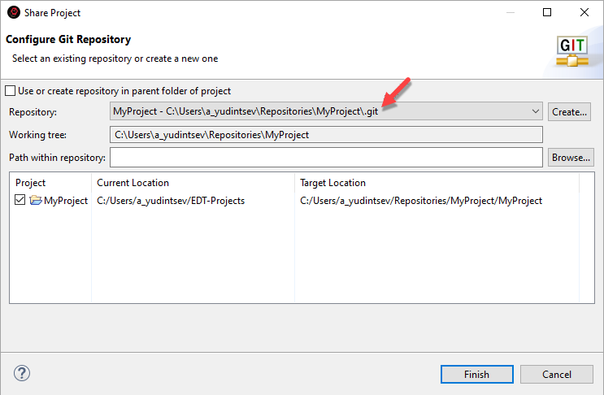Click the GIT banner icon

click(571, 51)
